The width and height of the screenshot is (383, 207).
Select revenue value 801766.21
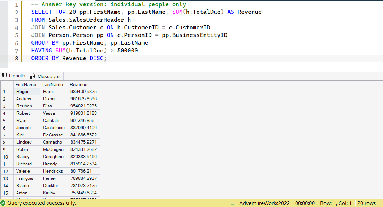point(84,171)
